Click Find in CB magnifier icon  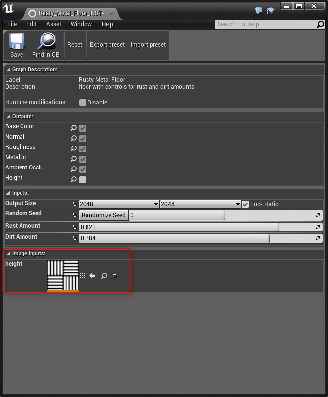[46, 42]
